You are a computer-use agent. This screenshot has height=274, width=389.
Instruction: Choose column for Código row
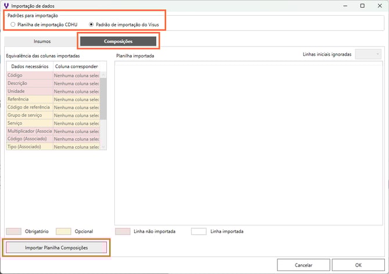(75, 75)
